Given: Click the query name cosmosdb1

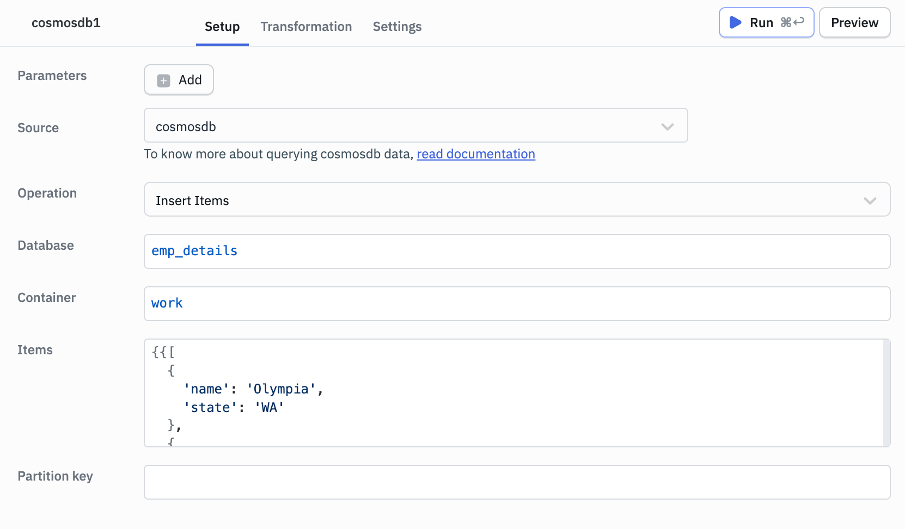Looking at the screenshot, I should click(66, 23).
